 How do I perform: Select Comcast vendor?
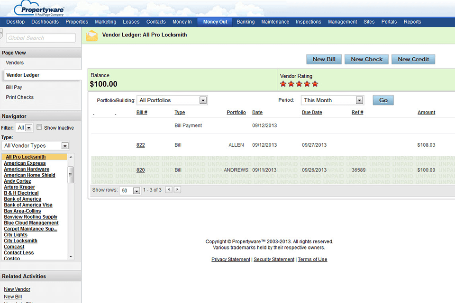pos(14,247)
